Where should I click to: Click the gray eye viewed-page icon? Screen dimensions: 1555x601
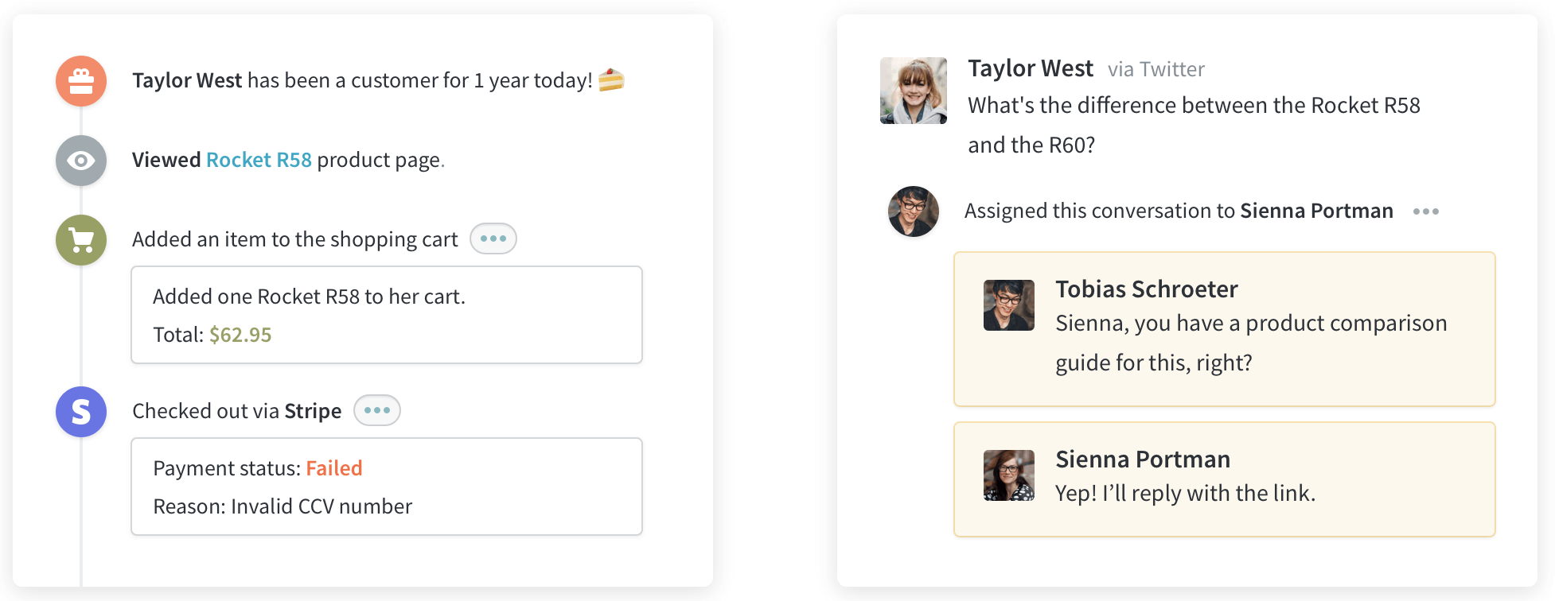point(81,161)
